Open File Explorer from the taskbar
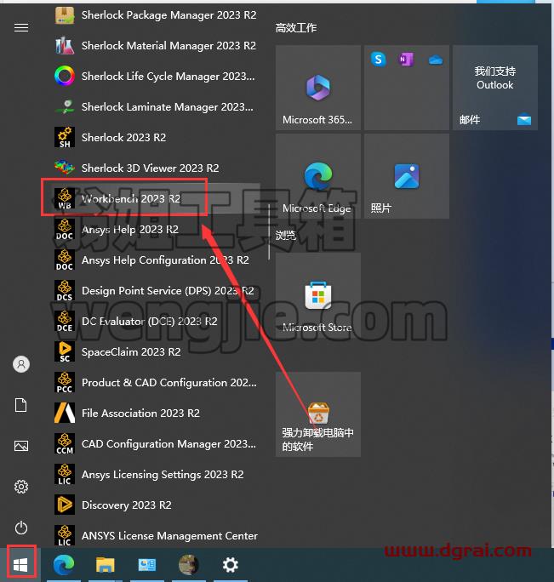 (x=106, y=564)
